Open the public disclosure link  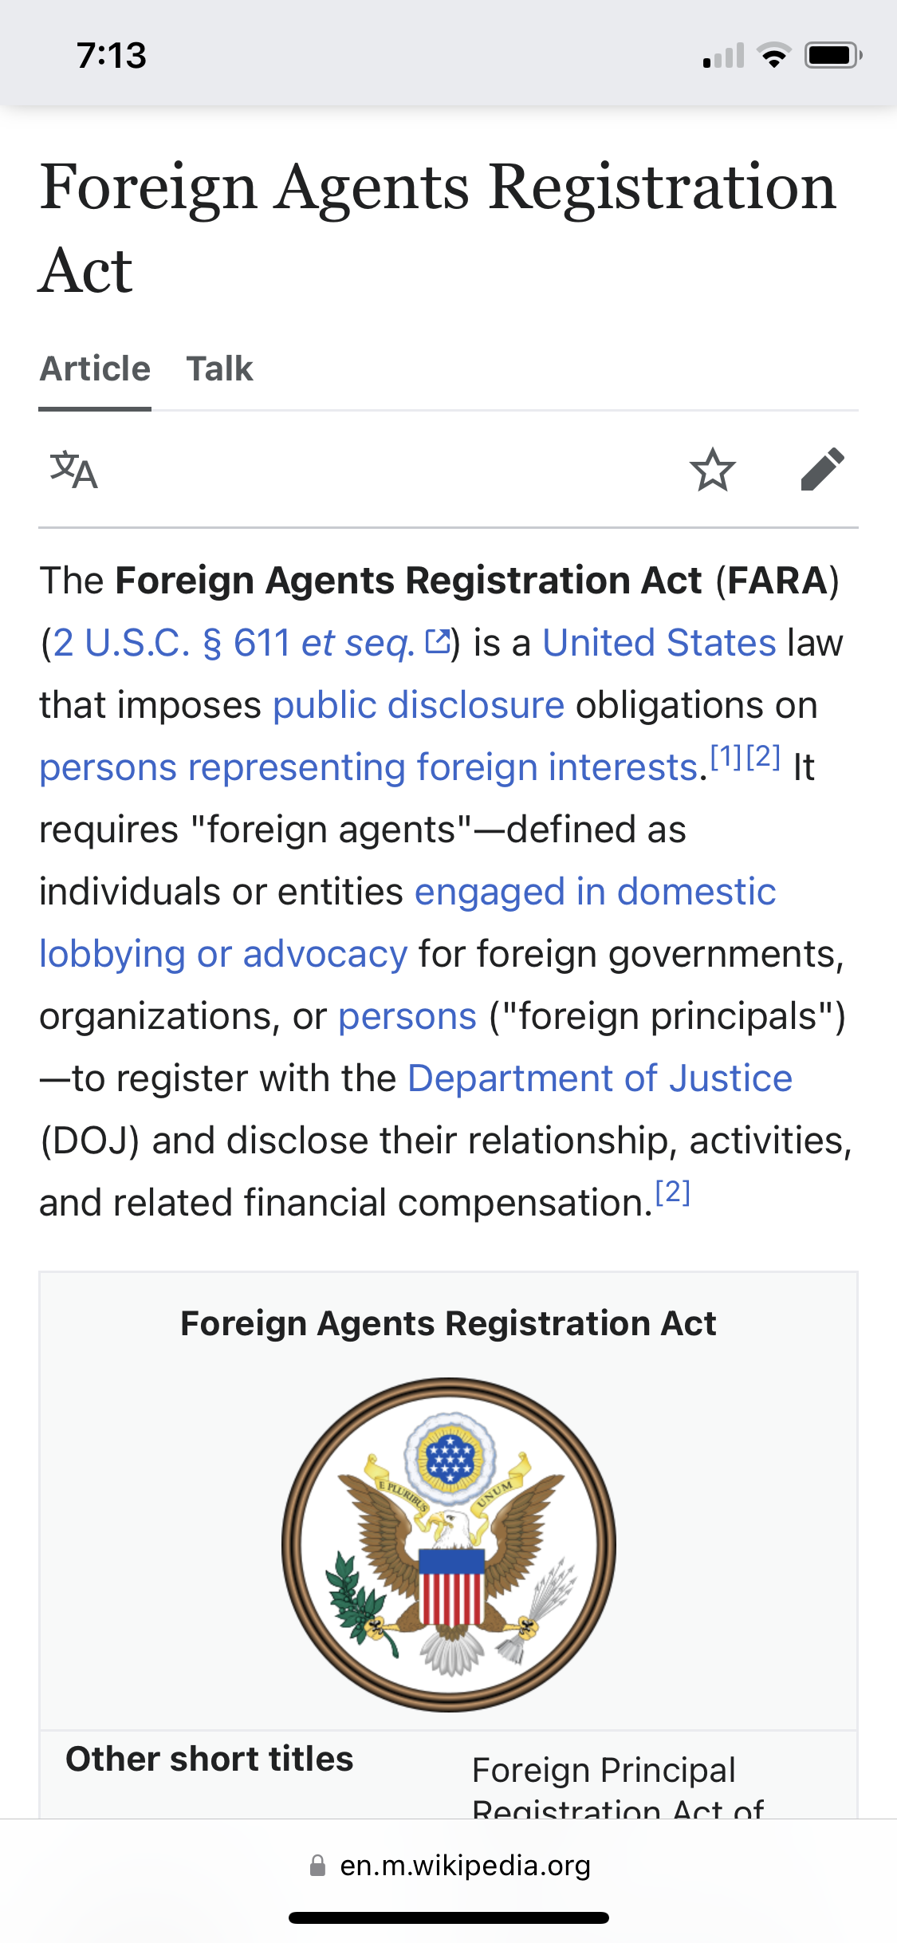click(419, 705)
